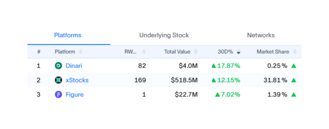Click the green up arrow beside 17.87%
The image size is (329, 129).
(214, 66)
